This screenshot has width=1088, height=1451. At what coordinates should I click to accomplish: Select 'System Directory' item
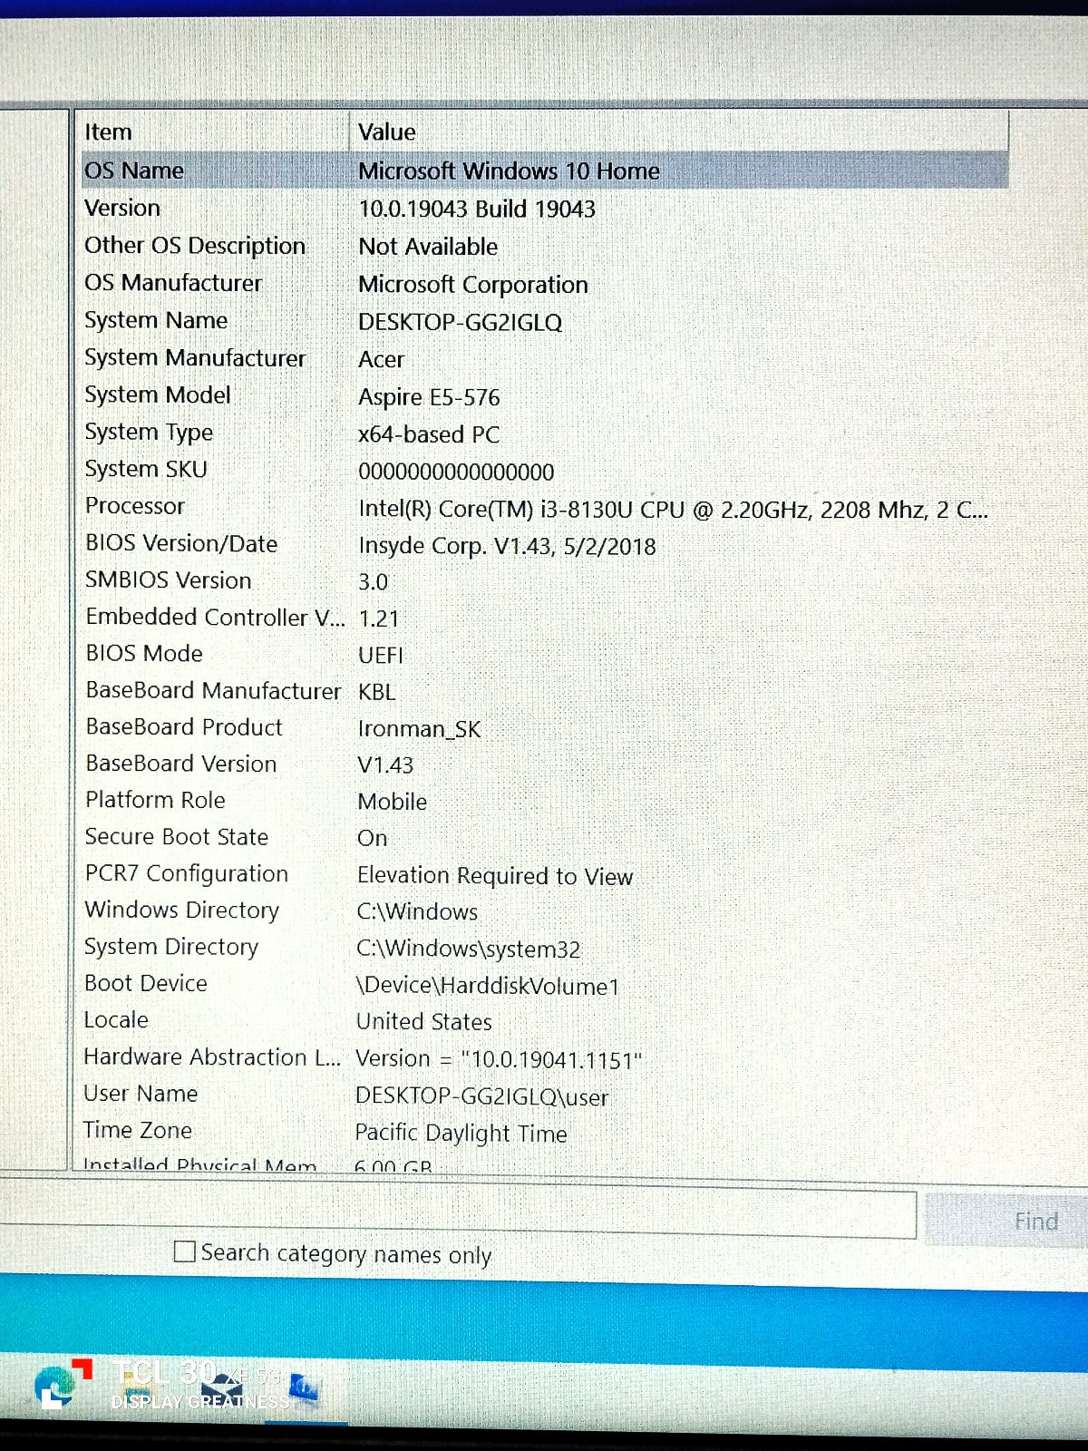point(171,947)
